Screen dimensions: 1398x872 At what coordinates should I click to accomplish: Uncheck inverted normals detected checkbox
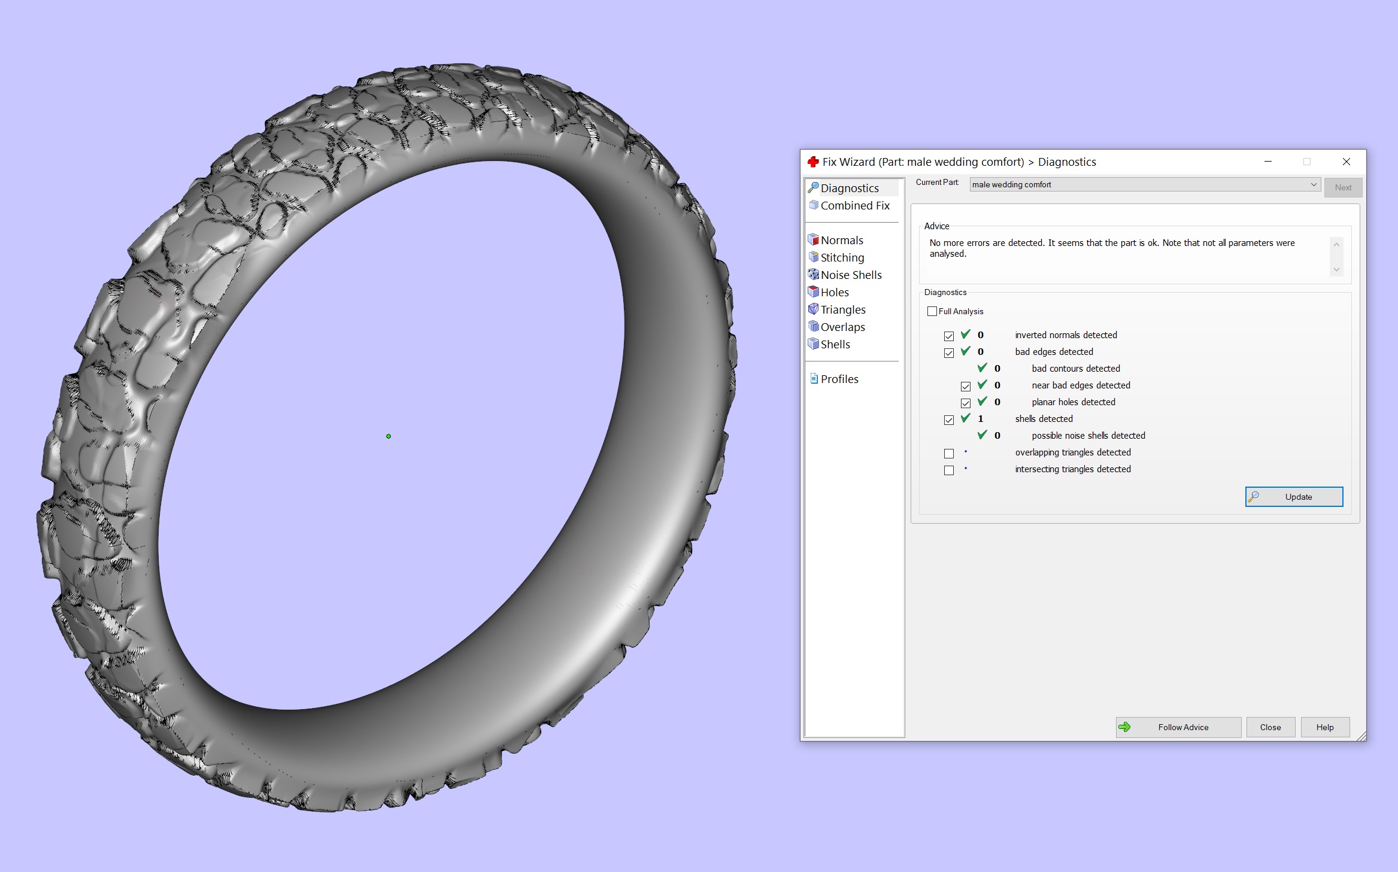[x=949, y=336]
